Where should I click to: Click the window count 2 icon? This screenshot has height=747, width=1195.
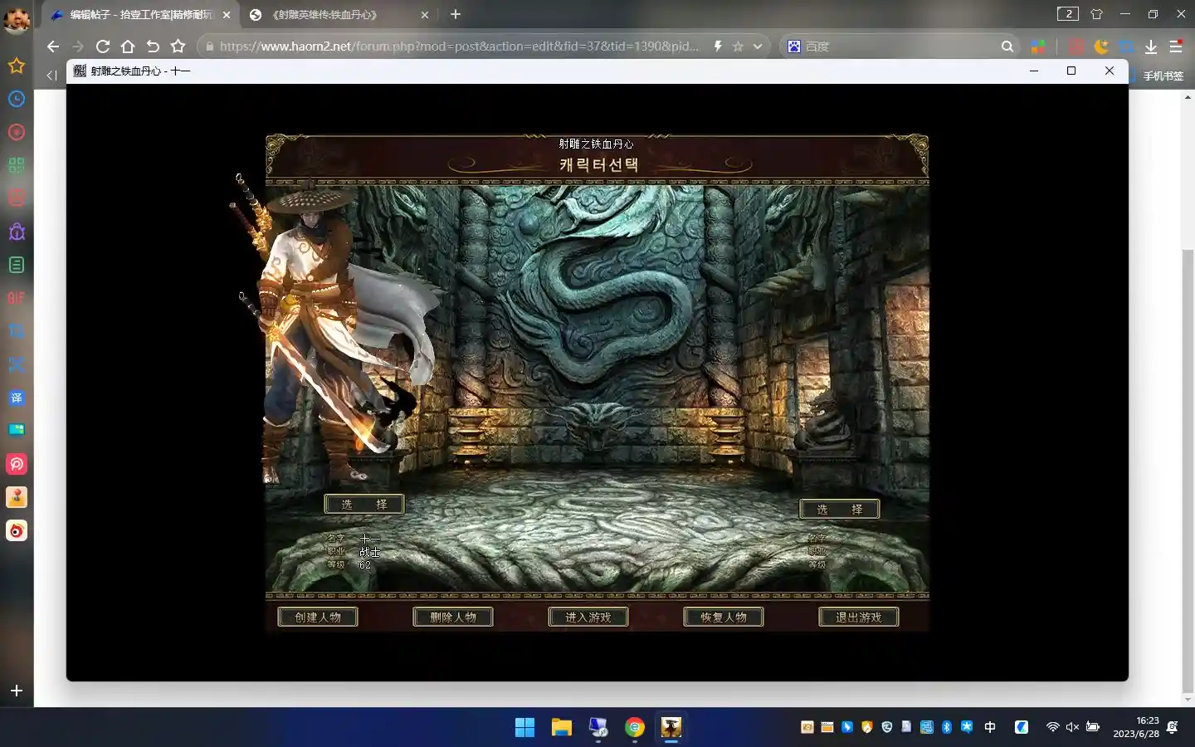[1068, 14]
